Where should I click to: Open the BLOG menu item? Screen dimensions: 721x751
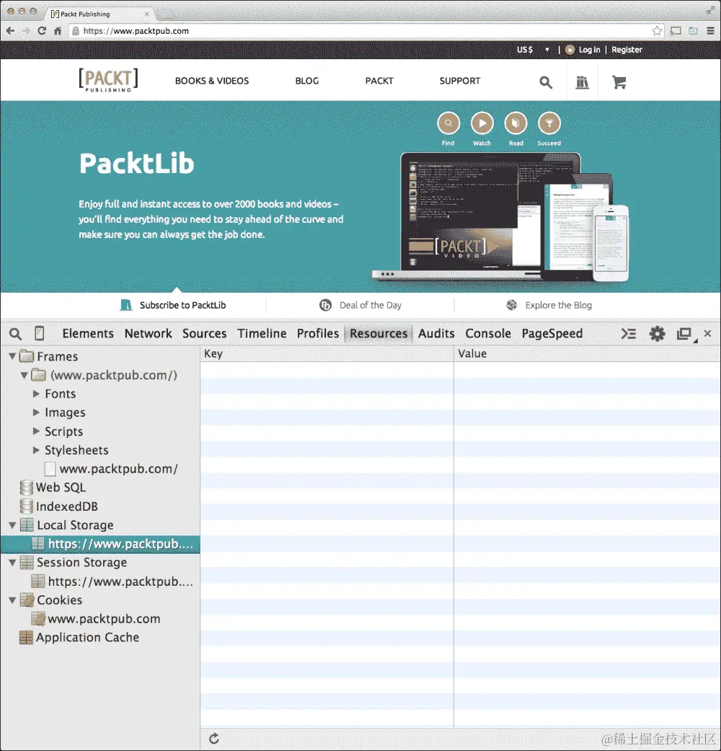(x=307, y=81)
